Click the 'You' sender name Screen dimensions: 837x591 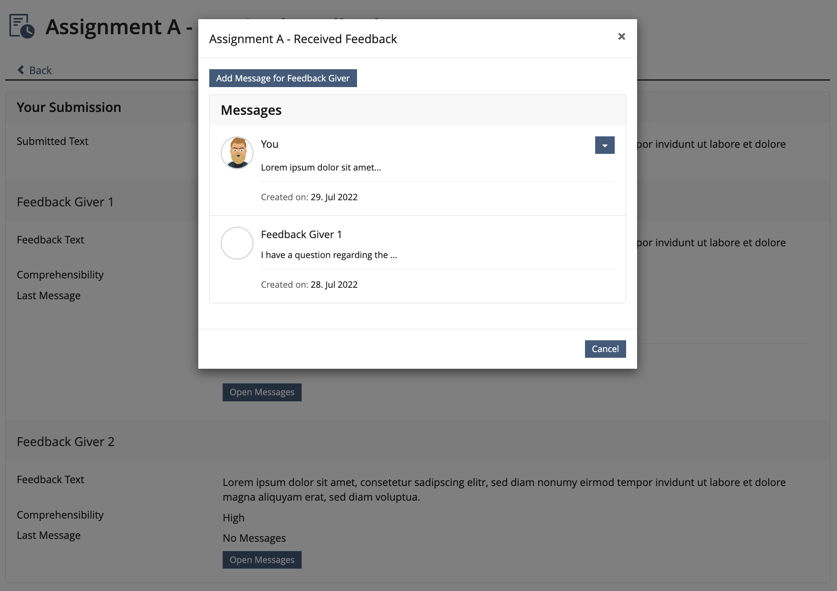[270, 144]
